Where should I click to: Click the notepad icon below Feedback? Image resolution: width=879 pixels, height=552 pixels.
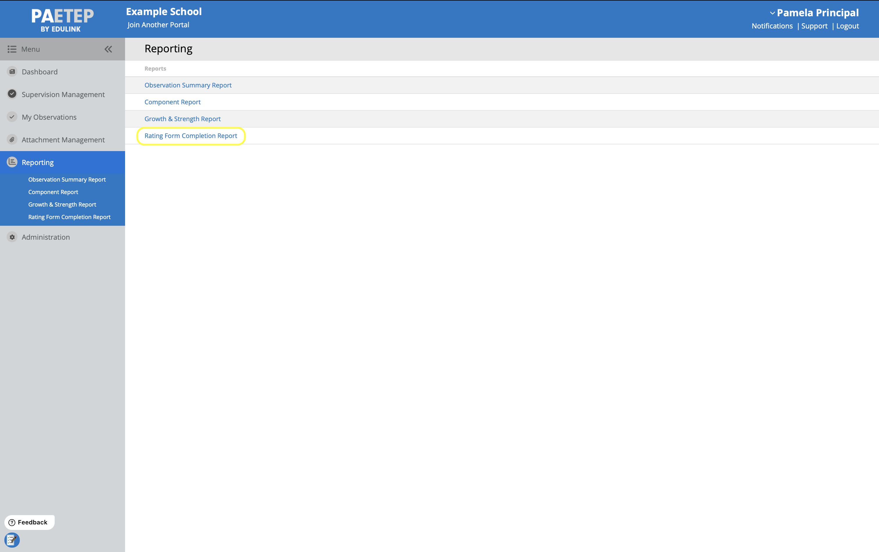pyautogui.click(x=12, y=540)
